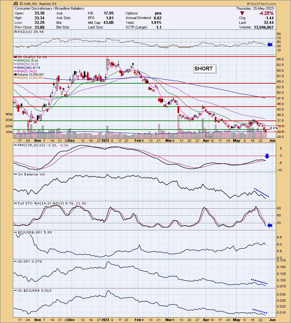Click the red down-triangle change indicator

[242, 13]
